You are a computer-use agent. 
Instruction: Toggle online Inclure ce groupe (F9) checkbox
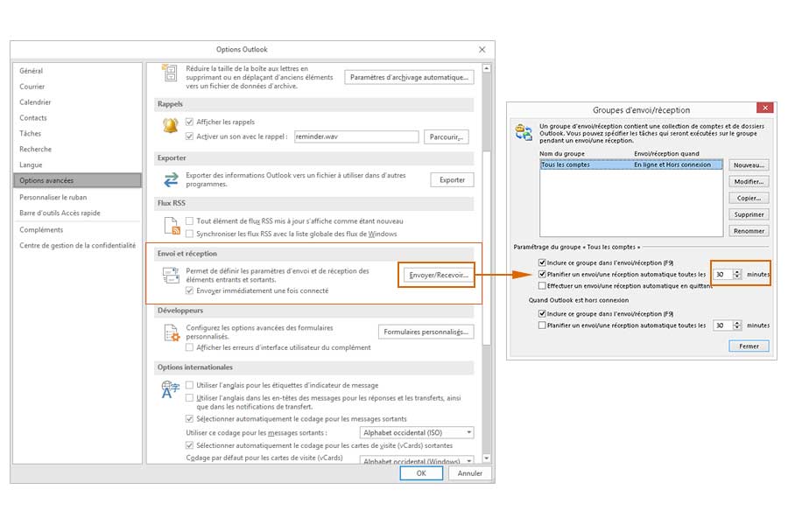(x=542, y=262)
